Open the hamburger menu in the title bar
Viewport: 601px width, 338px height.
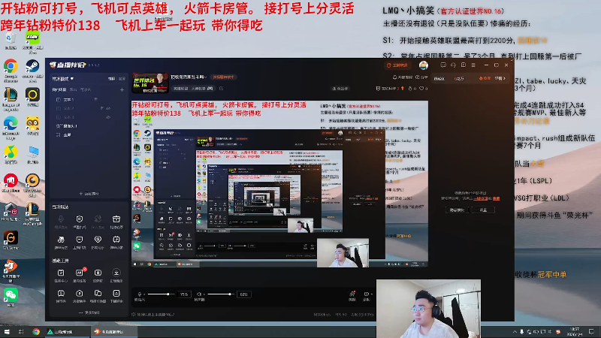(473, 65)
